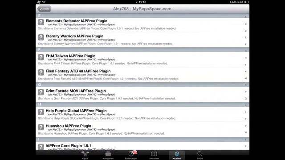Click the Alex793 - MyRepoSpace.com title
285x160 pixels.
(x=142, y=9)
